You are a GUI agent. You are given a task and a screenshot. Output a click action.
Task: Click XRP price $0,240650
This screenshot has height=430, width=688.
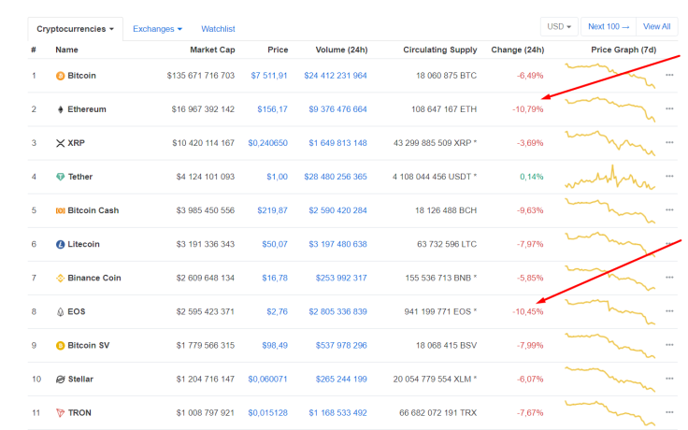click(x=267, y=143)
